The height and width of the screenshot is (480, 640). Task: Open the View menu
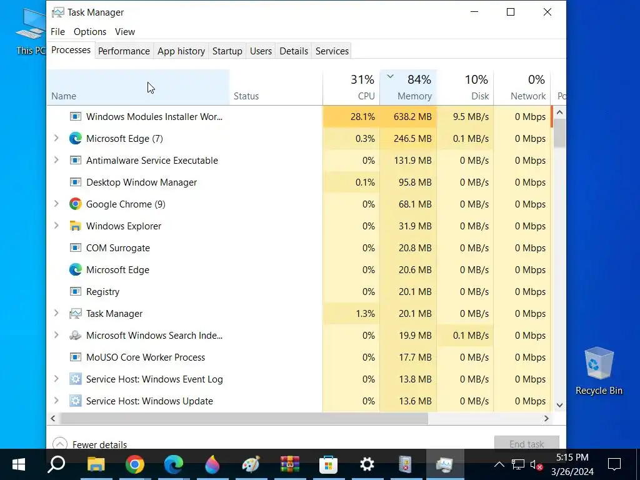(125, 32)
